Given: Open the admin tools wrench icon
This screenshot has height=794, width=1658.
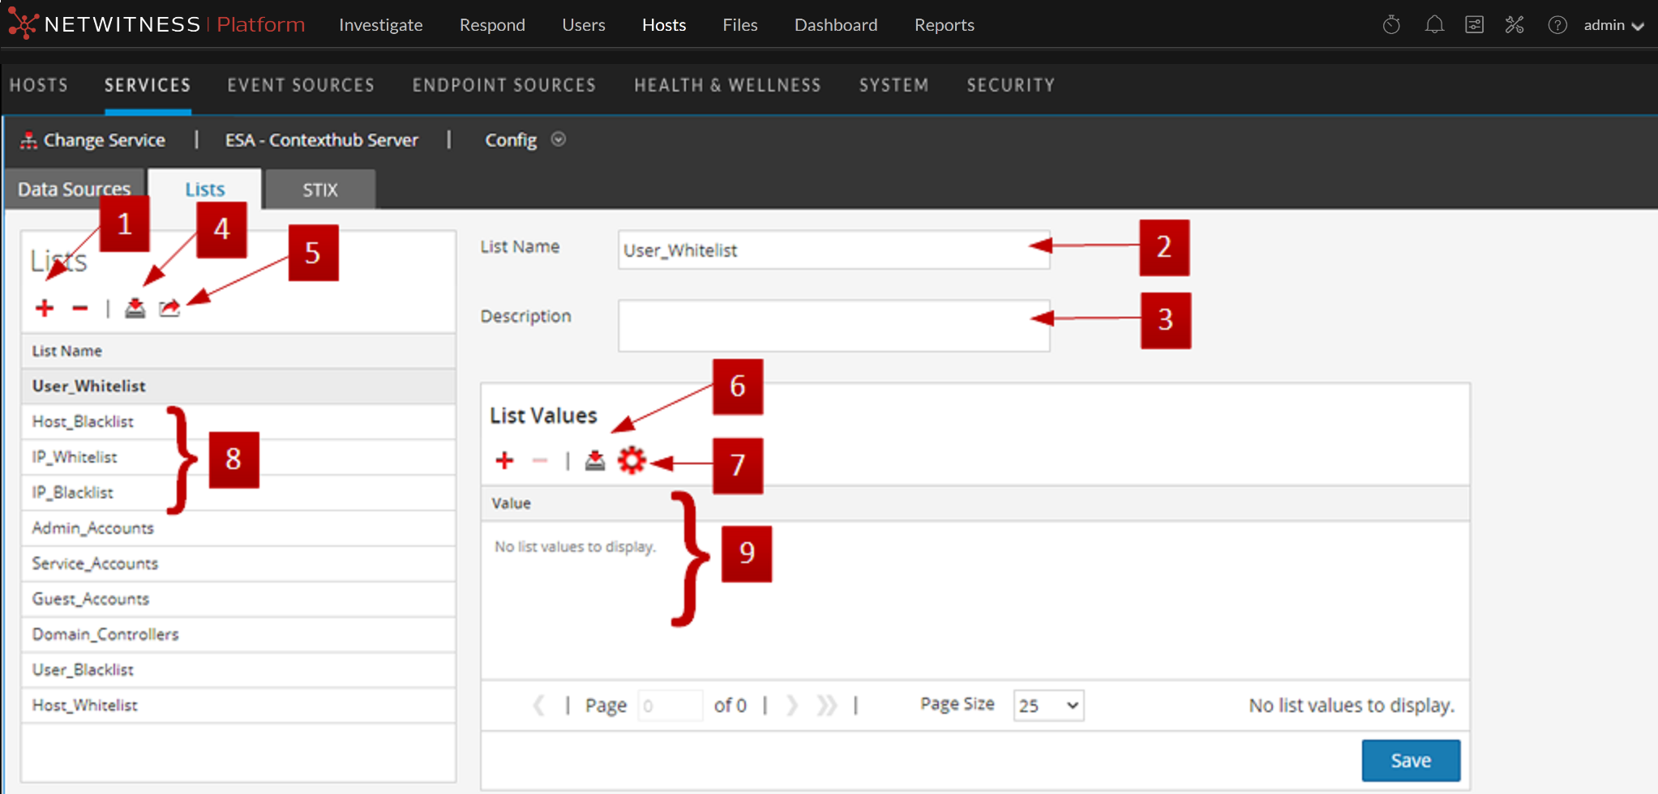Looking at the screenshot, I should pos(1514,25).
